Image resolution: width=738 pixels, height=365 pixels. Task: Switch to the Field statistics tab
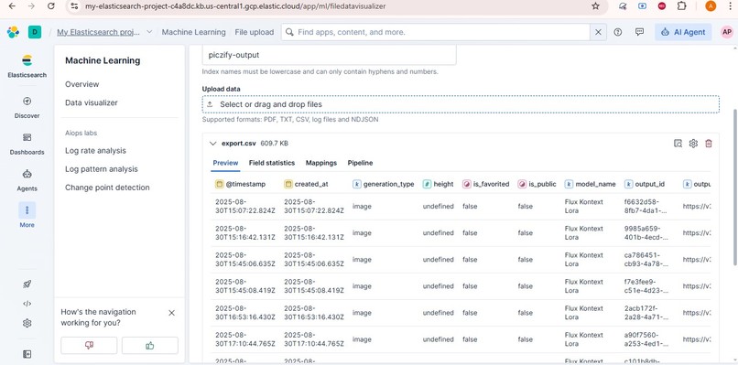[x=272, y=163]
